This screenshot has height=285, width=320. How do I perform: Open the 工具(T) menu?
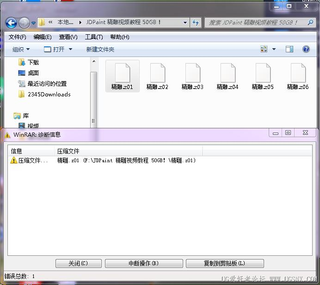[93, 37]
